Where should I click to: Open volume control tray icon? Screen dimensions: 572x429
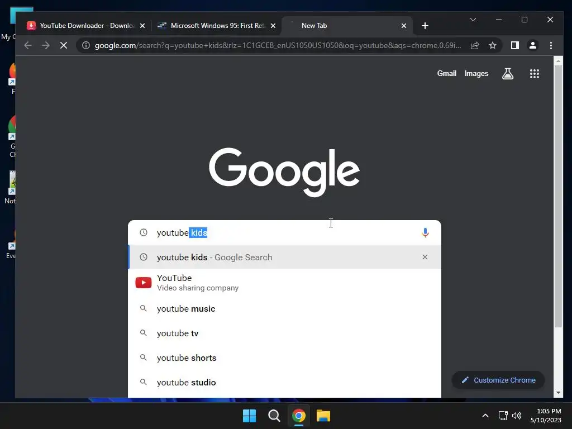click(517, 416)
